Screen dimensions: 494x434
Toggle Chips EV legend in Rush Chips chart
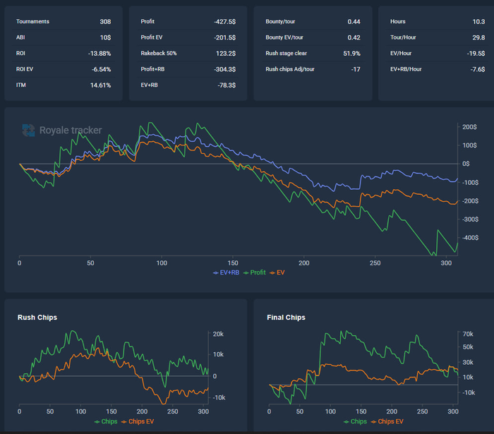pos(139,421)
